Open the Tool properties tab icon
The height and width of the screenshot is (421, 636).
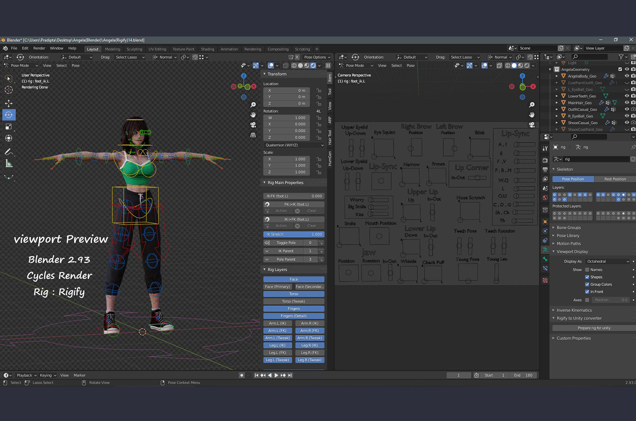point(545,148)
